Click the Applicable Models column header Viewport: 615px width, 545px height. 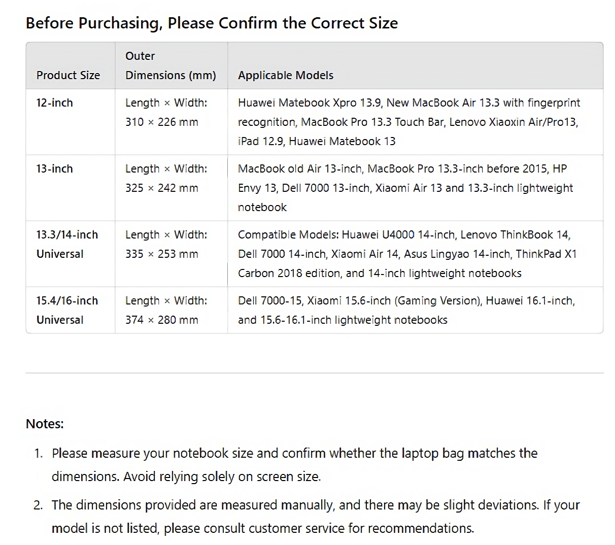click(x=286, y=75)
